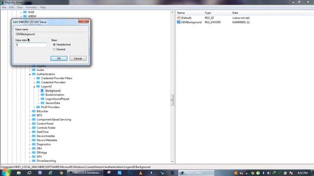Click the Diagnostics folder icon
This screenshot has height=176, width=314.
pos(34,144)
